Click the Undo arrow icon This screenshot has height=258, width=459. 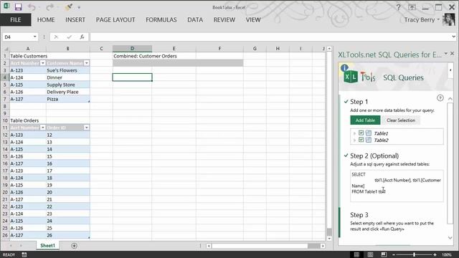click(32, 7)
